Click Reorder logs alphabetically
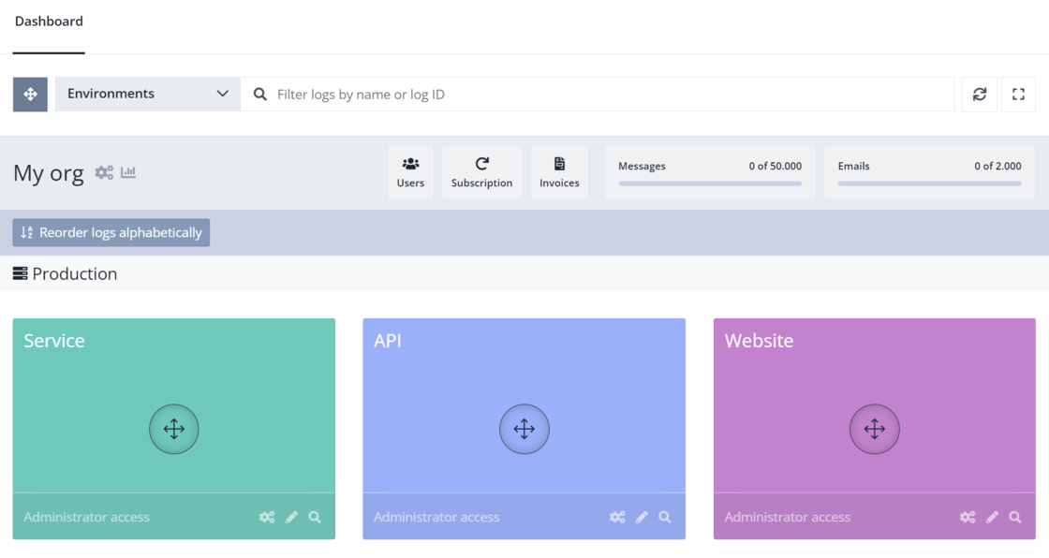Screen dimensions: 1049x558 (111, 232)
